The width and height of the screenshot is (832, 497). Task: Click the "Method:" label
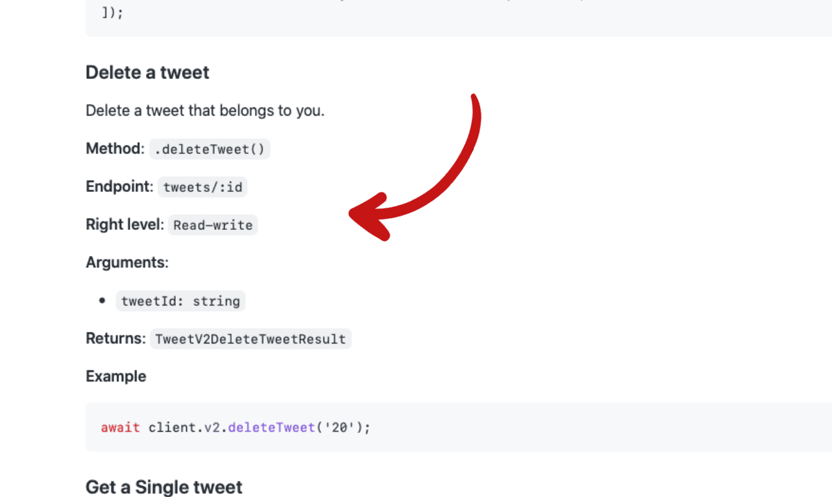115,149
